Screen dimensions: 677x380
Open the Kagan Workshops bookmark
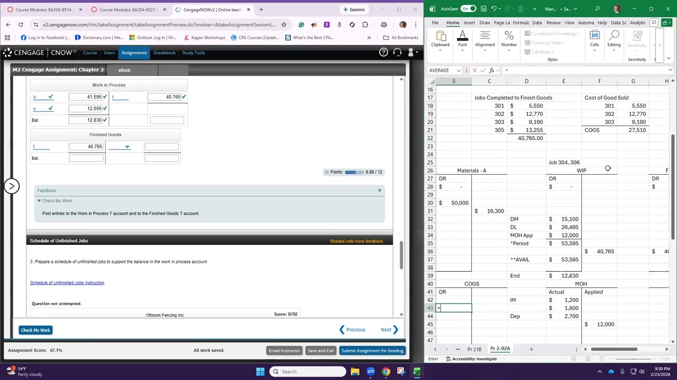205,37
